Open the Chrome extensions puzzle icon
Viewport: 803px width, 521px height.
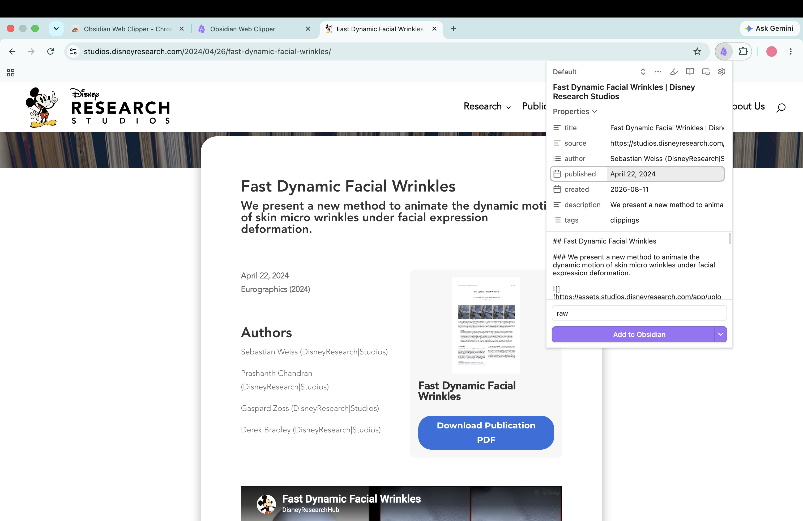click(743, 51)
